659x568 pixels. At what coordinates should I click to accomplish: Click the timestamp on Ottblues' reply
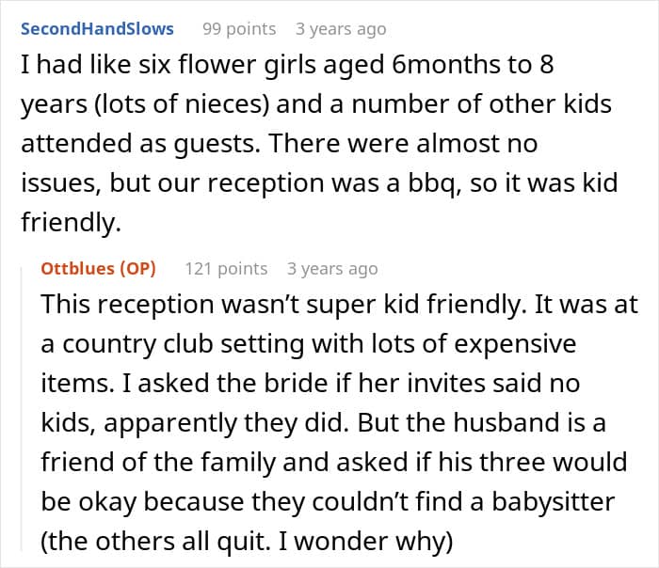coord(332,269)
